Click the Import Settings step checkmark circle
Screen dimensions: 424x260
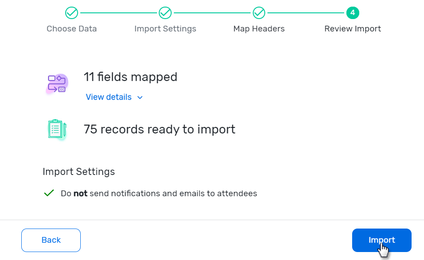165,13
